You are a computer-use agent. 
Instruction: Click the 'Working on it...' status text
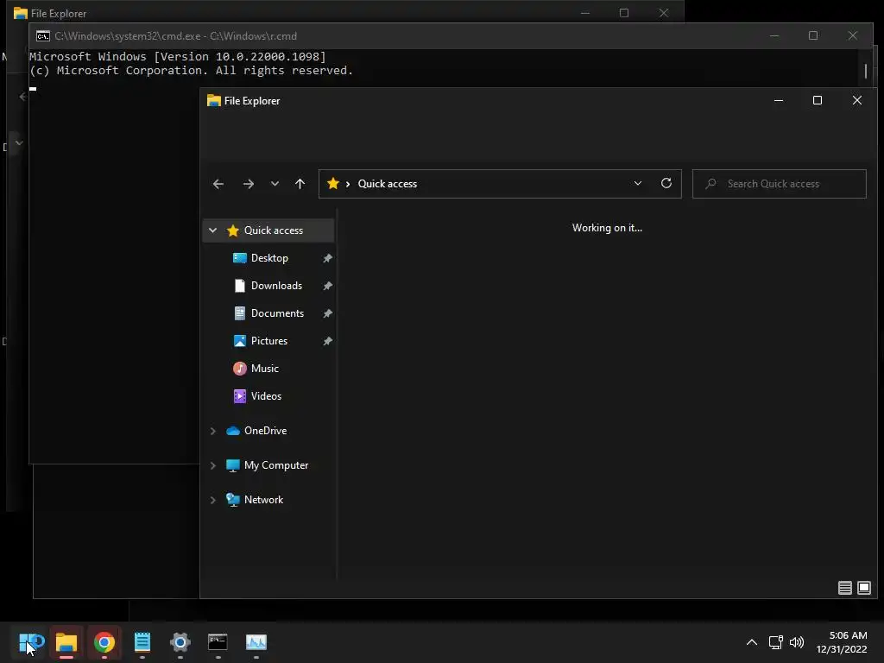pos(607,228)
